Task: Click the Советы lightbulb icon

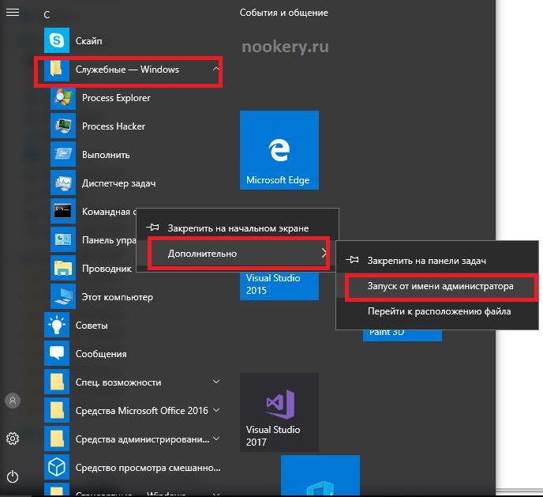Action: [x=57, y=325]
